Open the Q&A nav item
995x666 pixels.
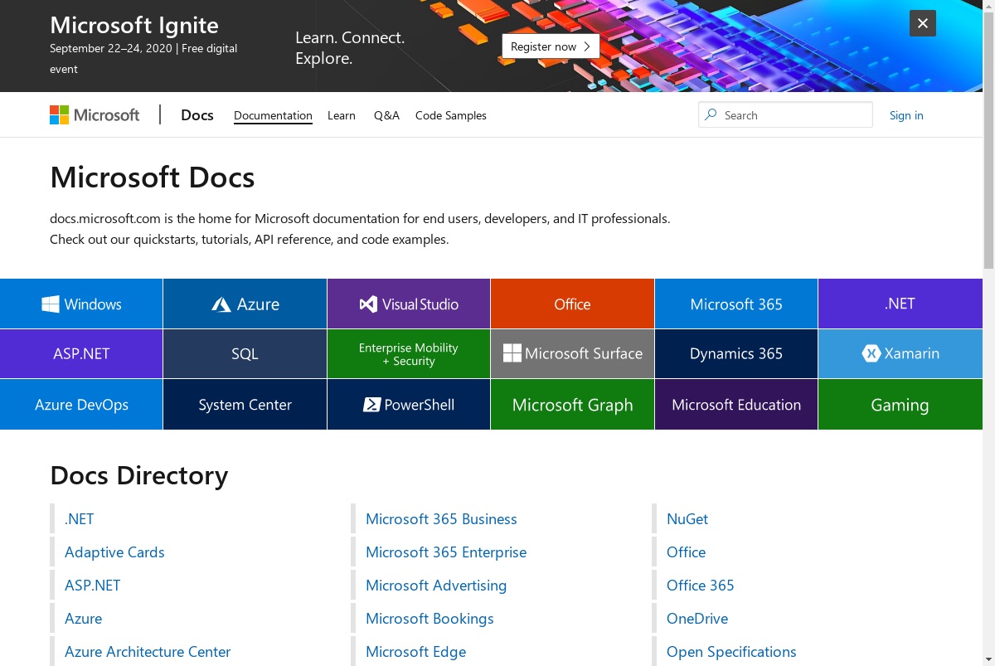tap(386, 115)
